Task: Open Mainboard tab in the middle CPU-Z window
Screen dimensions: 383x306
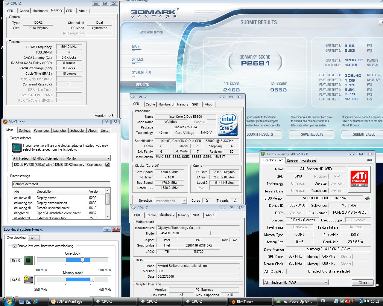Action: point(166,104)
